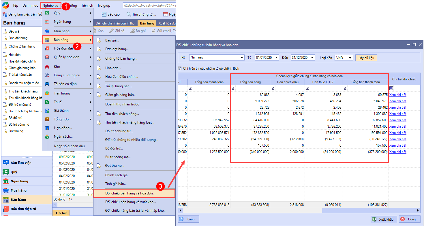Click the Tài sản cố định car icon
This screenshot has width=424, height=227.
click(47, 84)
